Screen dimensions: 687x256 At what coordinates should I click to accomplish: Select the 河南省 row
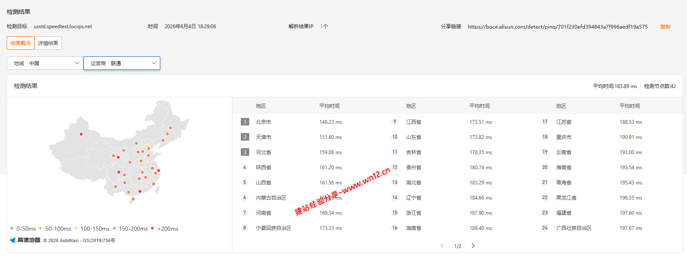click(307, 213)
